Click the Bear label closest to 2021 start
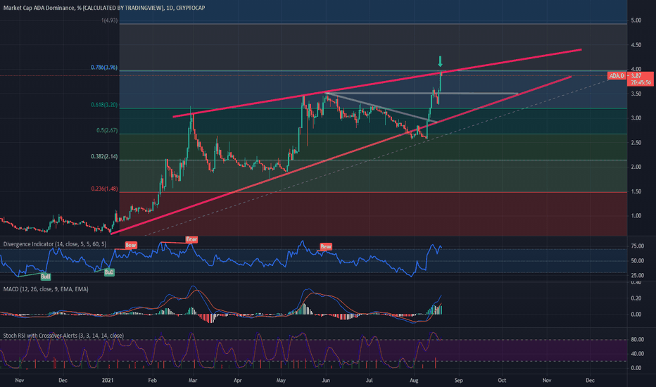The height and width of the screenshot is (387, 656). pos(131,245)
